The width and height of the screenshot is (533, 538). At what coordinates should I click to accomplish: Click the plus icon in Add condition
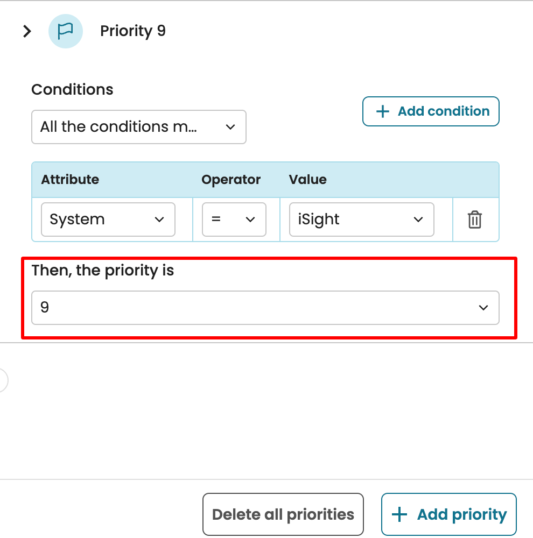point(382,111)
